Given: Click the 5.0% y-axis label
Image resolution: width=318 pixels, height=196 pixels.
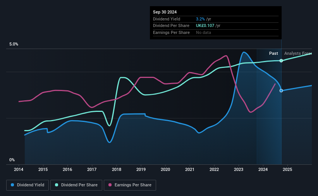Looking at the screenshot, I should [14, 44].
